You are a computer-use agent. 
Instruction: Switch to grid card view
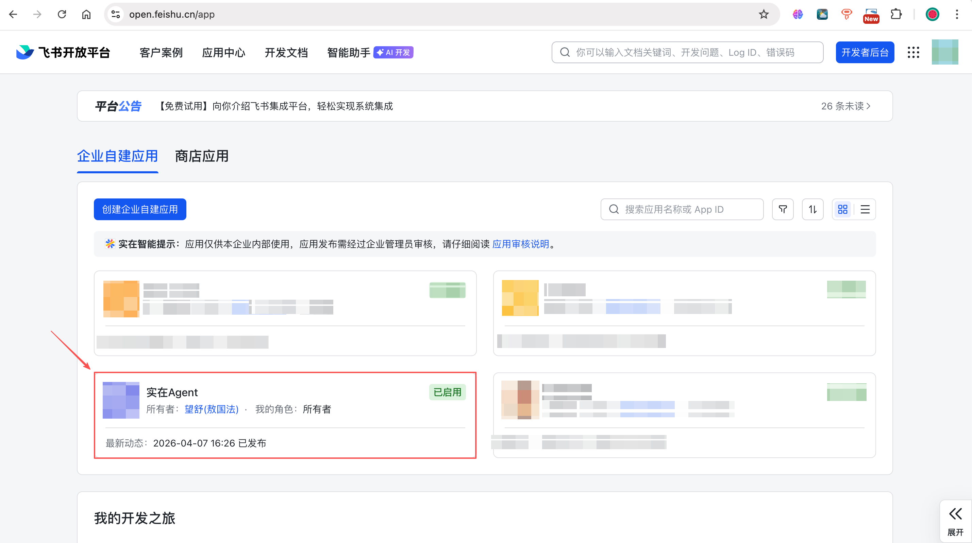(x=842, y=209)
